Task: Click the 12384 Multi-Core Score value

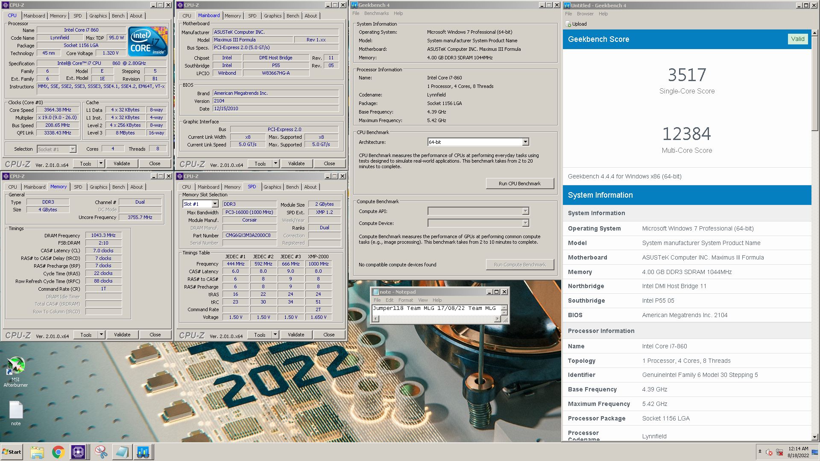Action: tap(687, 134)
